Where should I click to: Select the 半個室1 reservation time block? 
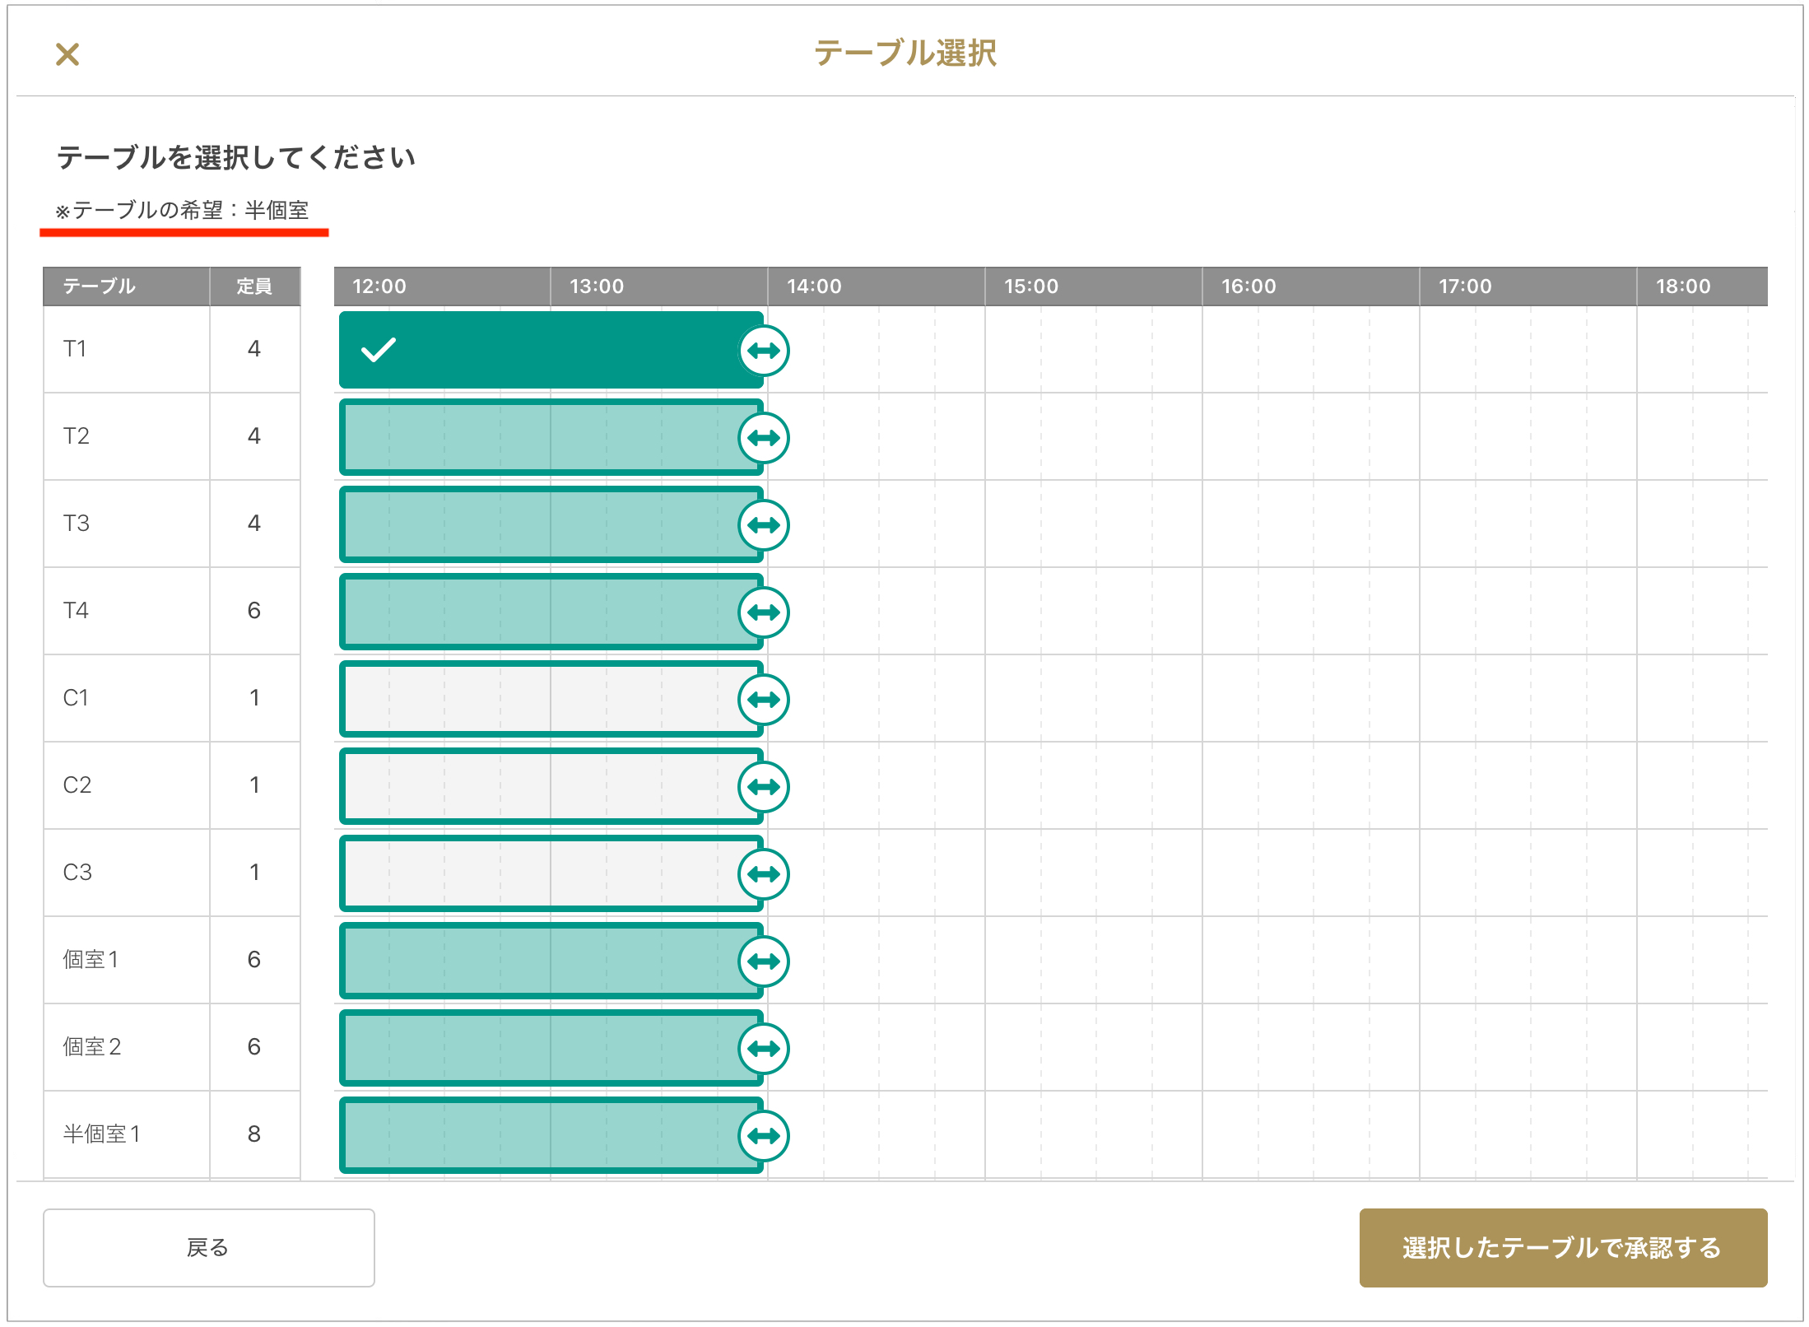coord(543,1135)
